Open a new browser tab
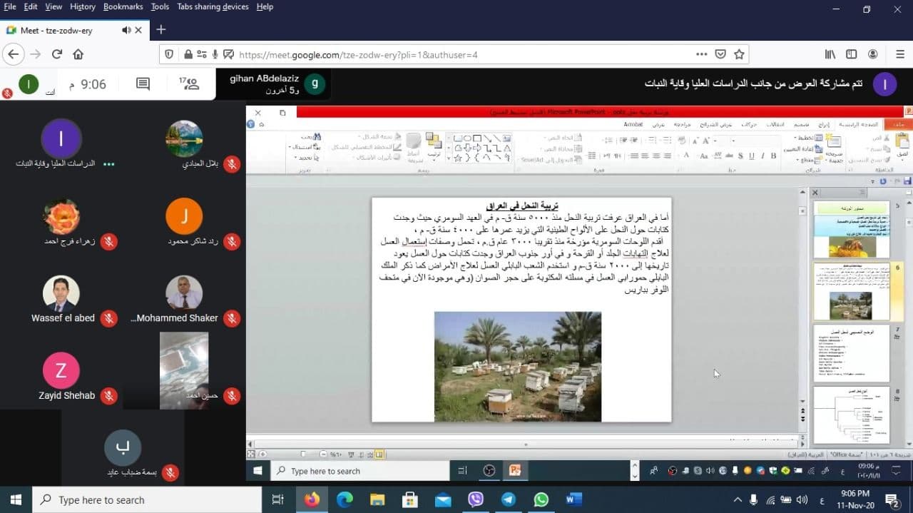Image resolution: width=913 pixels, height=513 pixels. tap(161, 30)
